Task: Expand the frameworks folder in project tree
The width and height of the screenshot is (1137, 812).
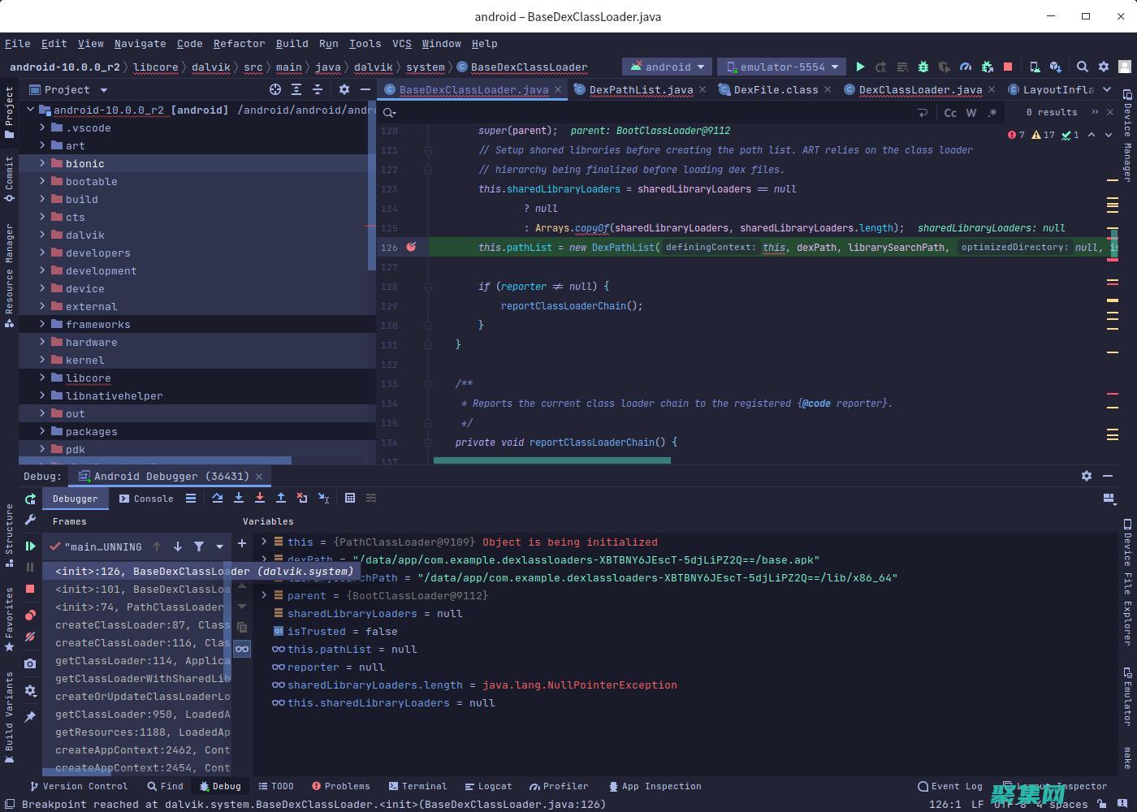Action: pos(42,324)
